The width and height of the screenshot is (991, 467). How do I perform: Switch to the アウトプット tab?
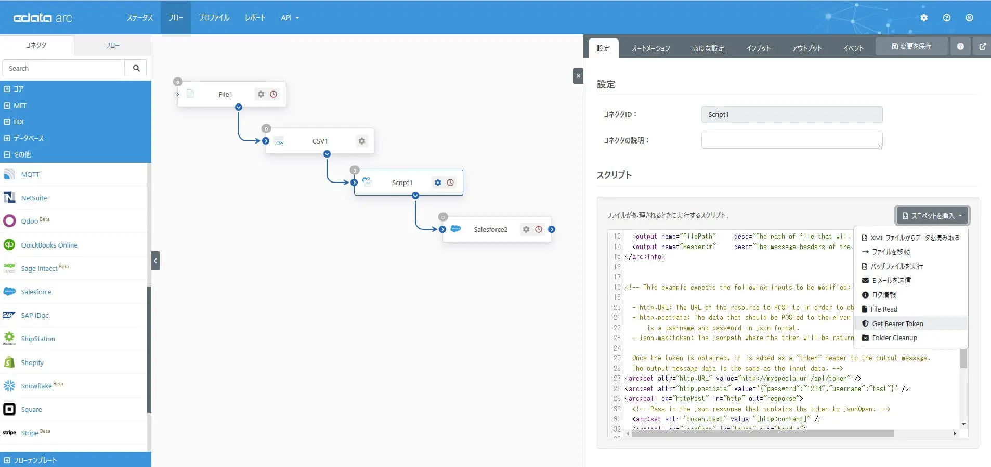click(x=806, y=48)
